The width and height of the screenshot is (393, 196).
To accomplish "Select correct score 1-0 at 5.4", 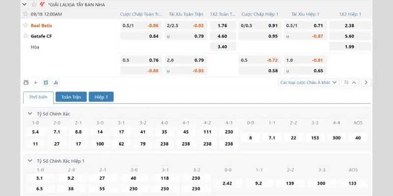I will point(35,132).
